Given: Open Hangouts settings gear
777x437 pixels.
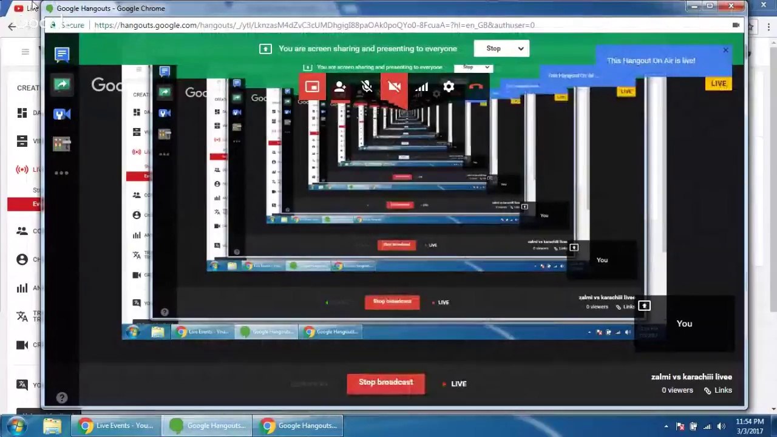Looking at the screenshot, I should click(449, 87).
